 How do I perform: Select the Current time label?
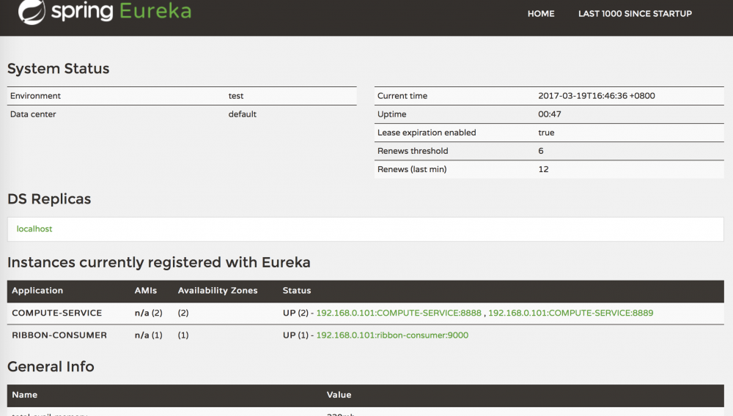point(402,96)
